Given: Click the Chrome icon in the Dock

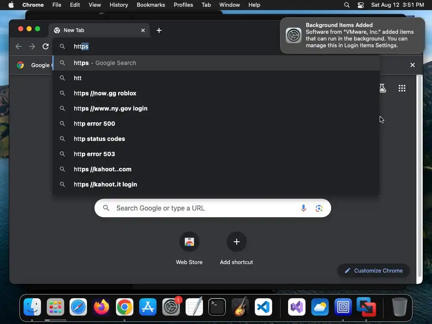Looking at the screenshot, I should pos(124,307).
